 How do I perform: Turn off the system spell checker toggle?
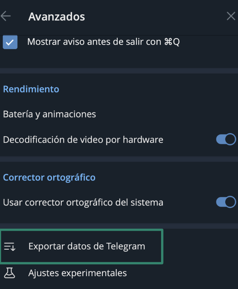226,202
